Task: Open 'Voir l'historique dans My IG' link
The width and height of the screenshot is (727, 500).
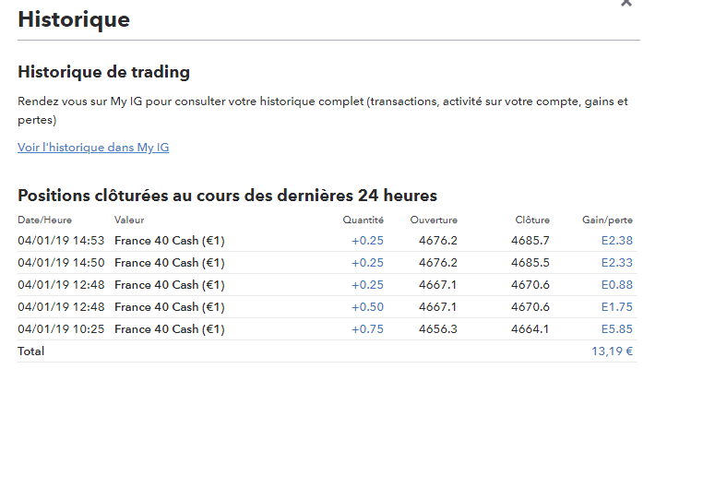Action: tap(93, 148)
